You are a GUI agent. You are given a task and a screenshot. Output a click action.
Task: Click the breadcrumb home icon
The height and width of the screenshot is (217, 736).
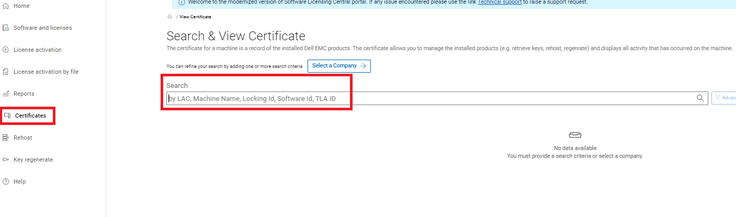(169, 17)
